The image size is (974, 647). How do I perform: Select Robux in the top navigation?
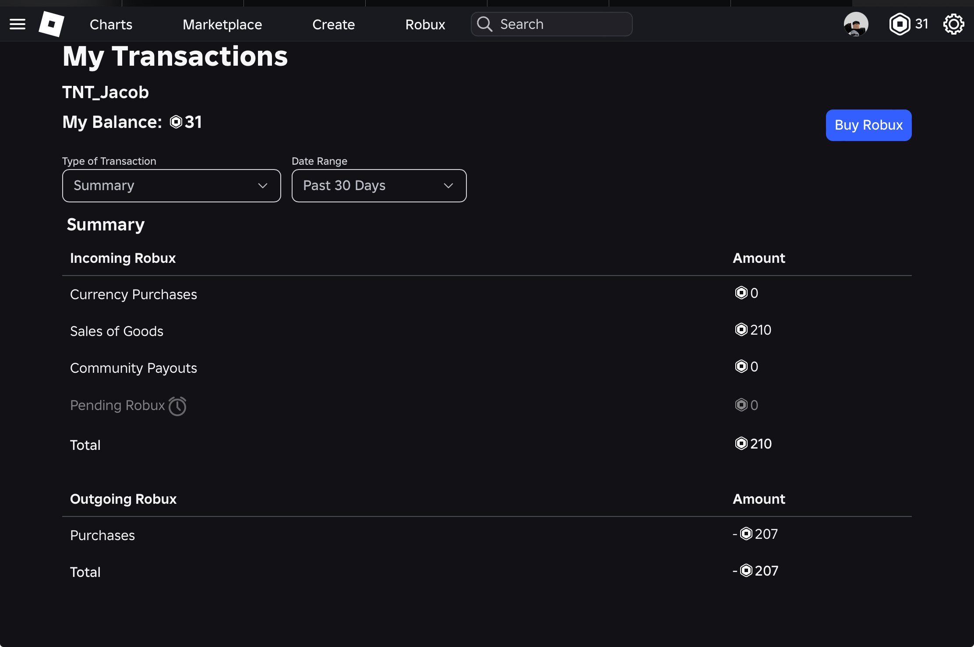[x=425, y=25]
